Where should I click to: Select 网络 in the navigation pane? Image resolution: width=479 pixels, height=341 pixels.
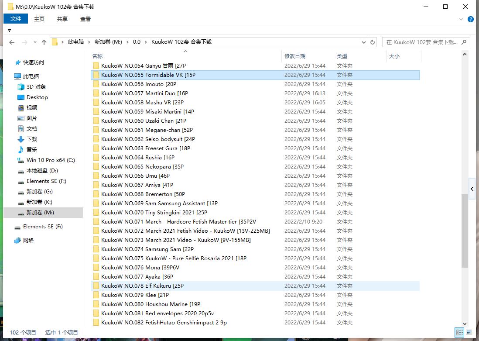point(28,241)
